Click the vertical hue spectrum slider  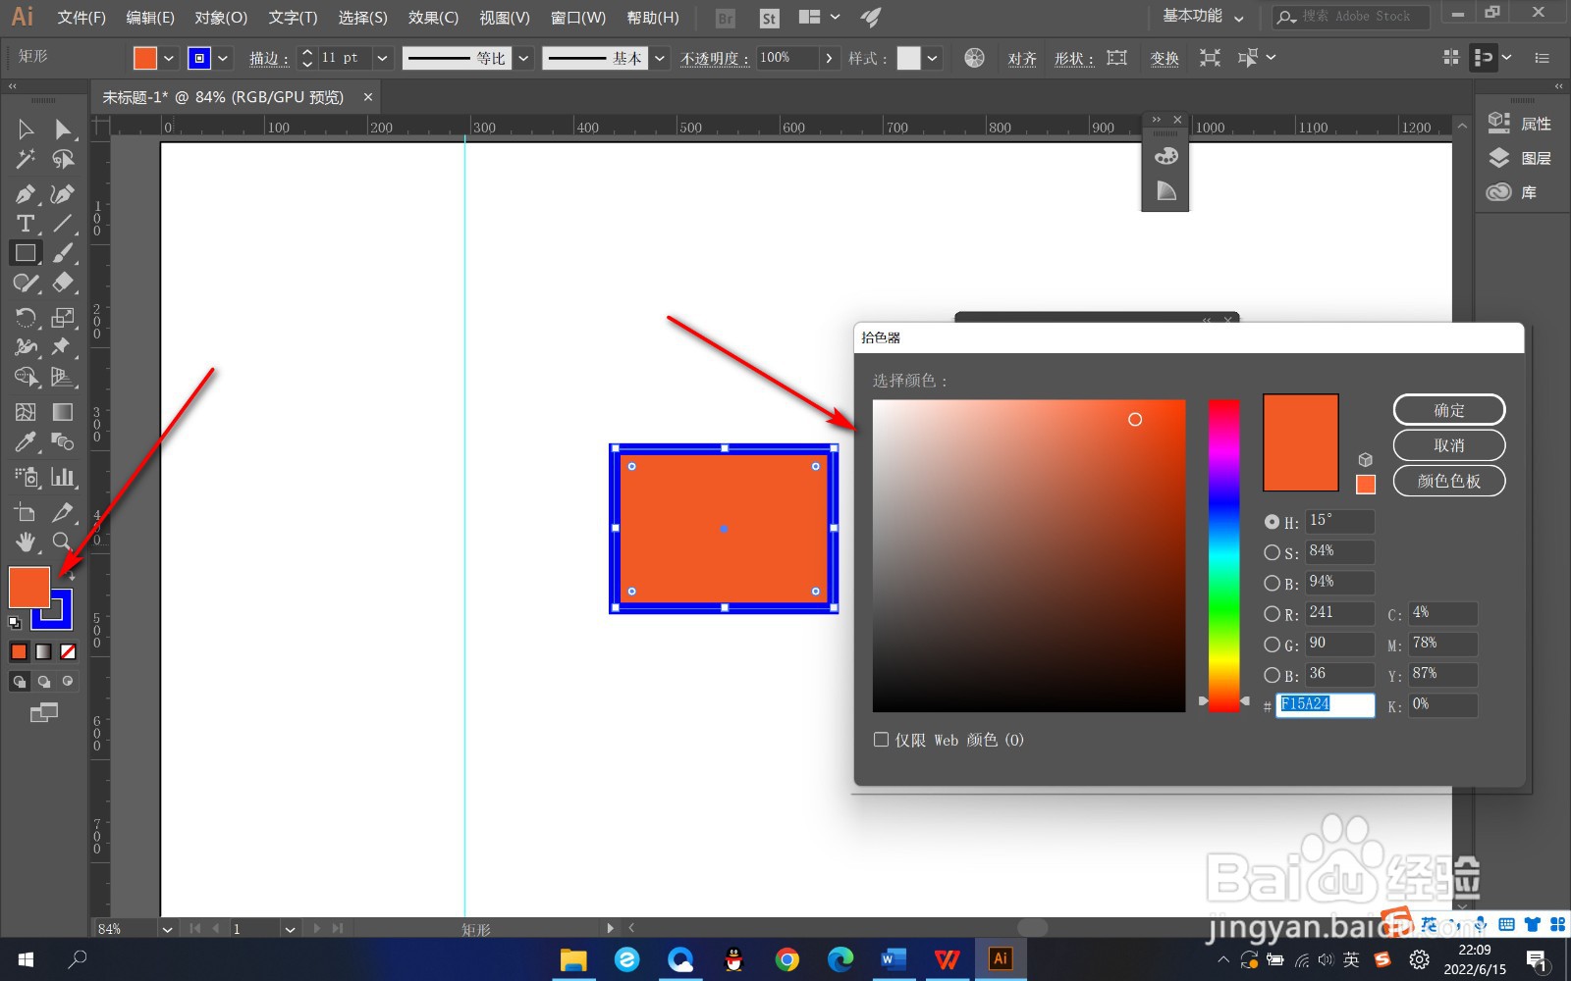click(x=1223, y=555)
